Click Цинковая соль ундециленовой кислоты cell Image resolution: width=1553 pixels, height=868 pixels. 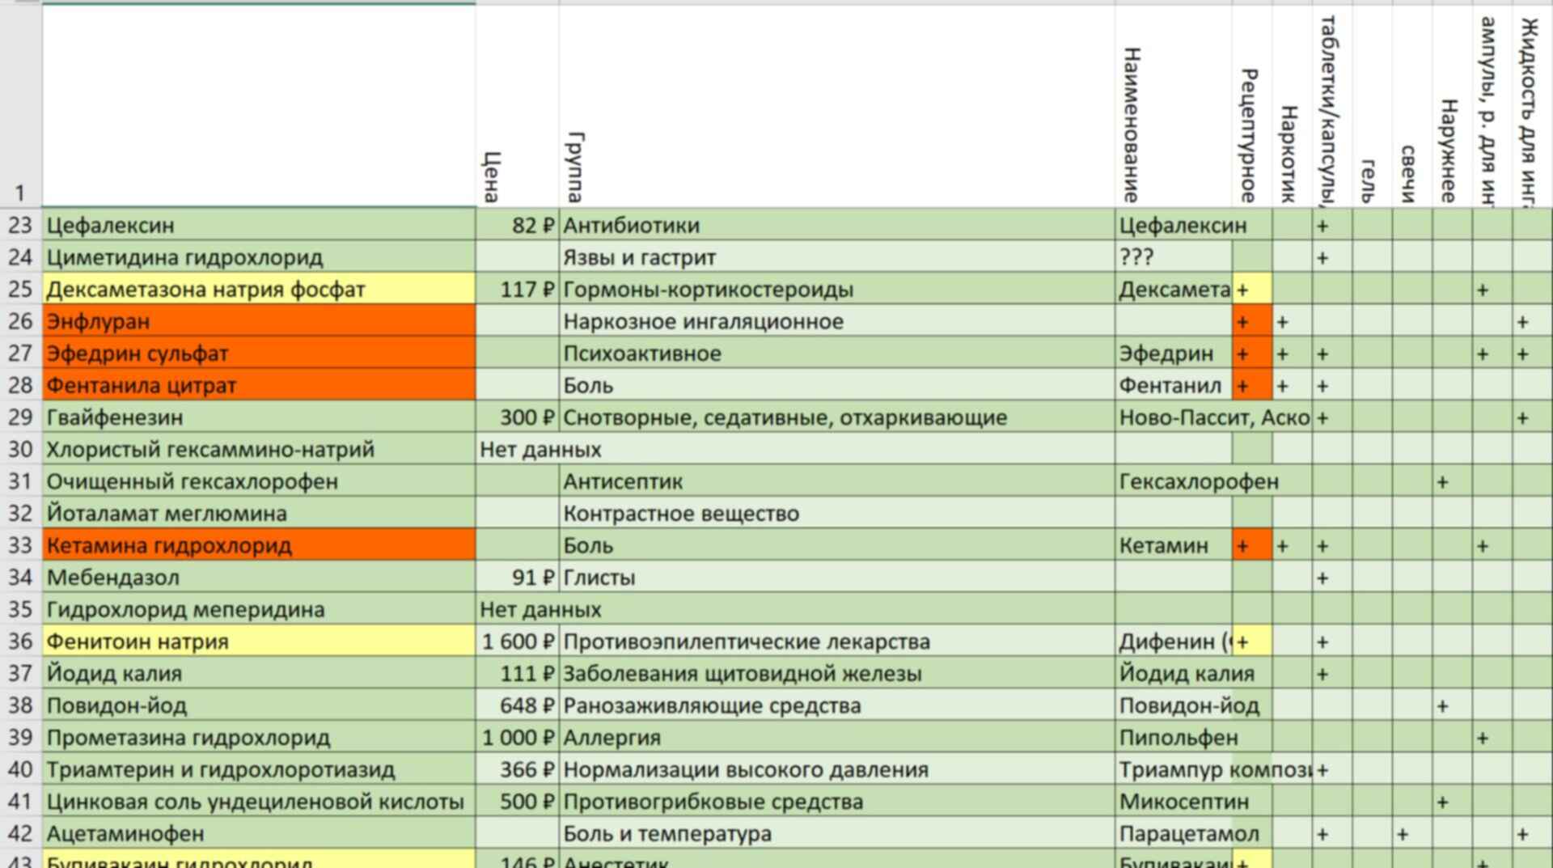(259, 802)
